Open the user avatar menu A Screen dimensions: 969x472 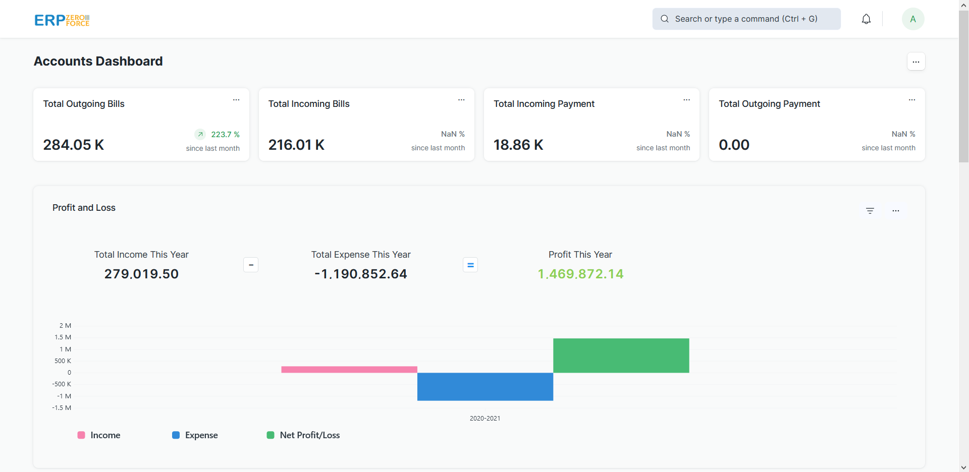tap(913, 19)
